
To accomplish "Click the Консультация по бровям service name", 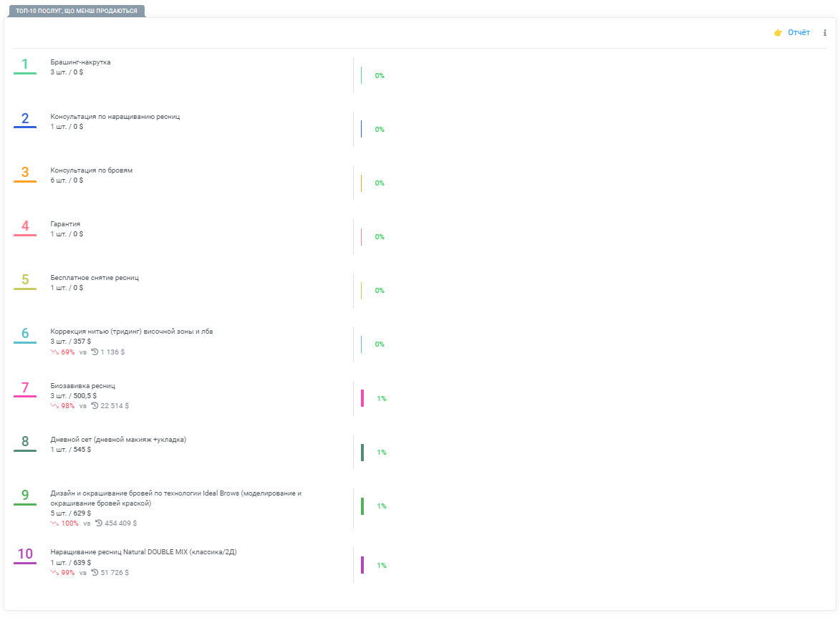I will (92, 170).
